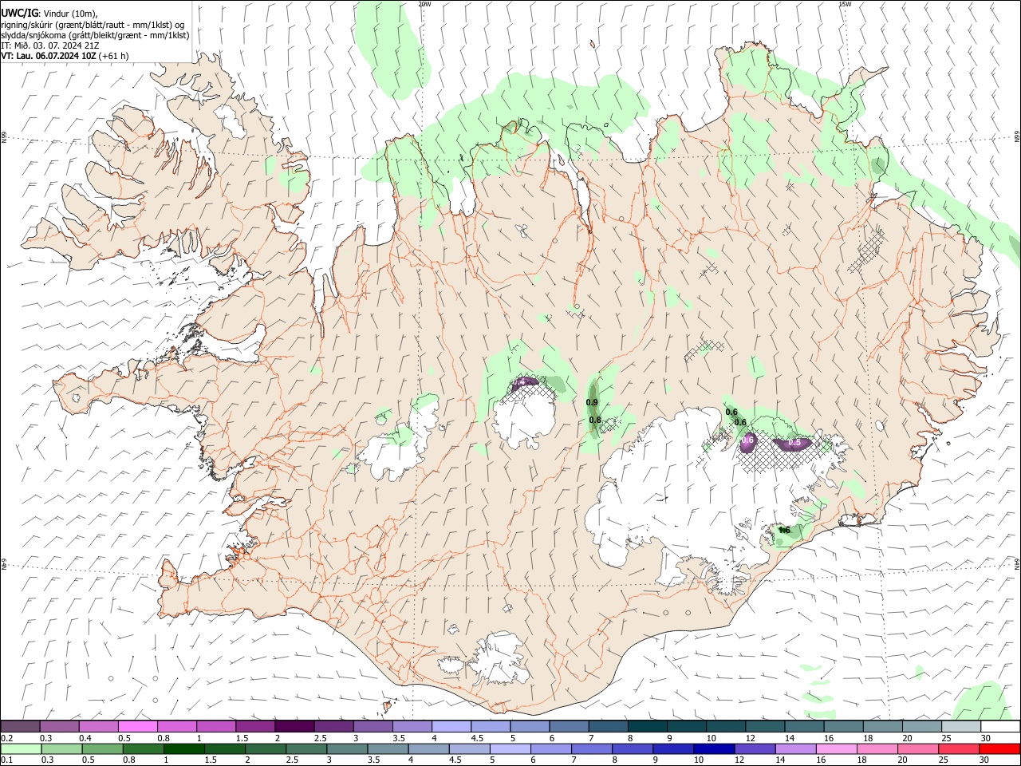
Task: Click the '10' label on the upper scale
Action: pos(711,738)
